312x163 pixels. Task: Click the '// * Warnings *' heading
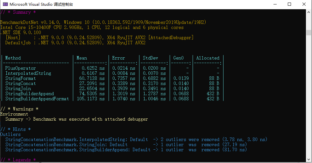click(x=19, y=109)
